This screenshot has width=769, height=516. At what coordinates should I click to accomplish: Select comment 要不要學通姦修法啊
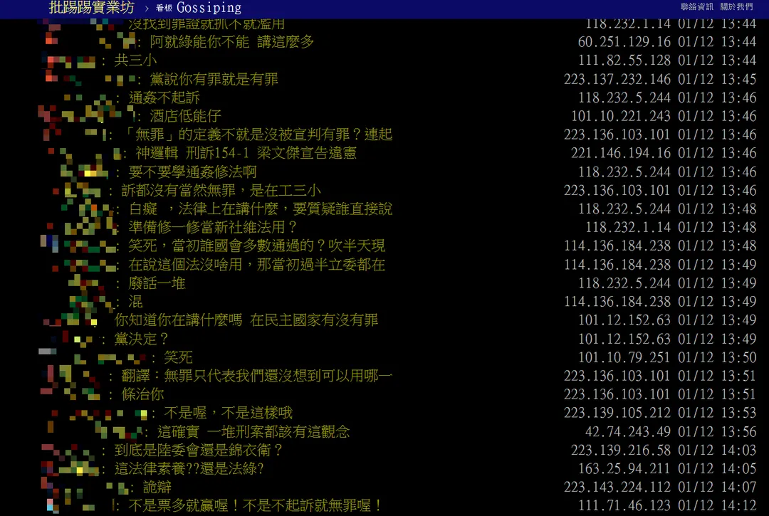(193, 172)
